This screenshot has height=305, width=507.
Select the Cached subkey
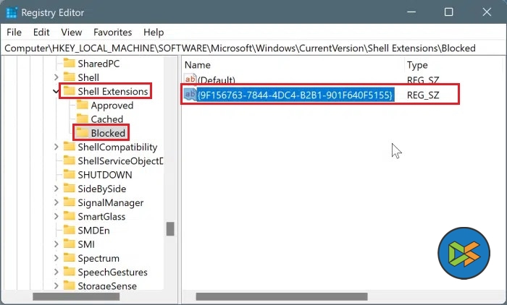tap(106, 119)
